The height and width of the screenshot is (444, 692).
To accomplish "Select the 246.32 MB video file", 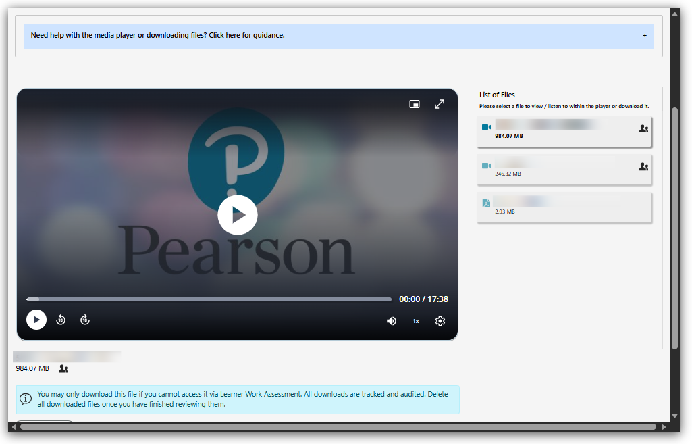I will point(564,170).
